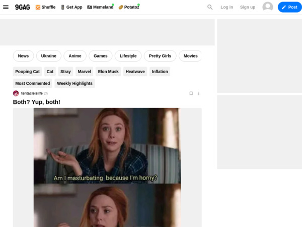Select the Ukraine category pill

point(49,56)
